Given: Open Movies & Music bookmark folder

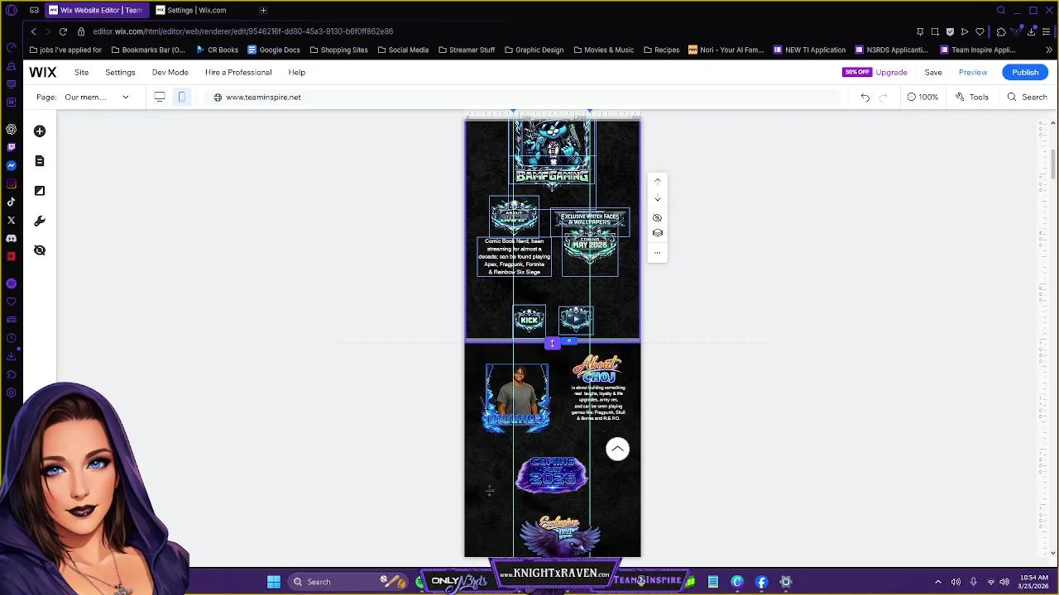Looking at the screenshot, I should click(x=603, y=50).
